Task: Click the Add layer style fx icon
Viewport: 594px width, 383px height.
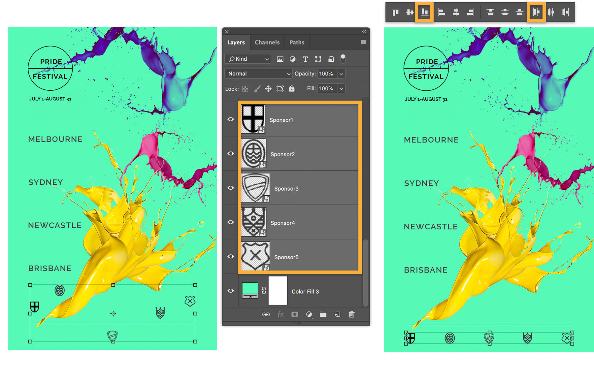Action: tap(280, 314)
